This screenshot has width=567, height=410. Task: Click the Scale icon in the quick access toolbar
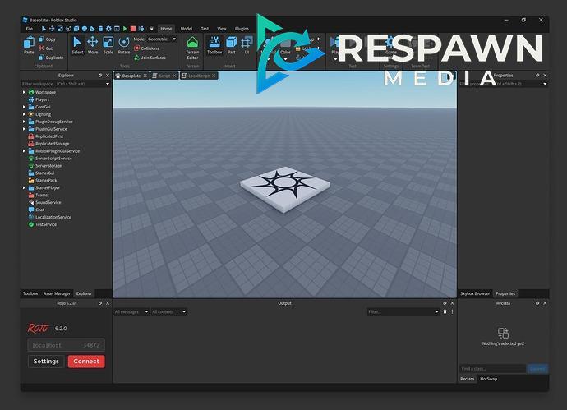click(x=60, y=29)
